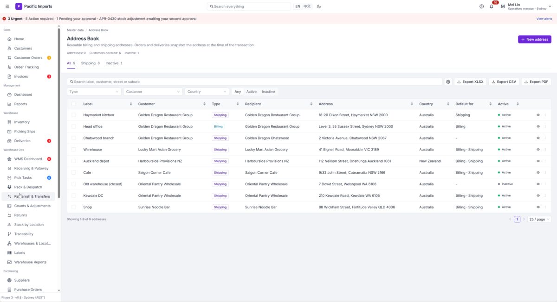The width and height of the screenshot is (557, 302).
Task: Open more actions for Head office row
Action: (545, 126)
